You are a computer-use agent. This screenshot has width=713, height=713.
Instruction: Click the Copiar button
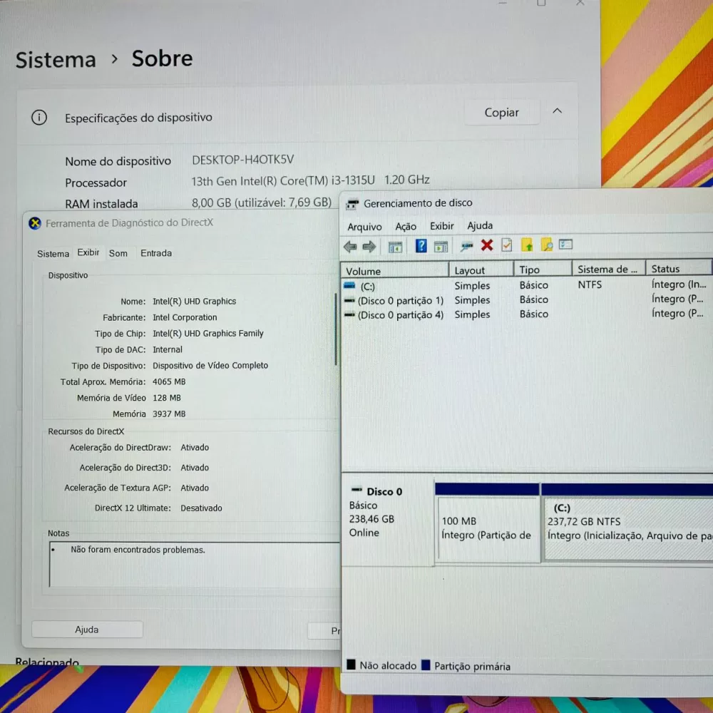tap(501, 113)
